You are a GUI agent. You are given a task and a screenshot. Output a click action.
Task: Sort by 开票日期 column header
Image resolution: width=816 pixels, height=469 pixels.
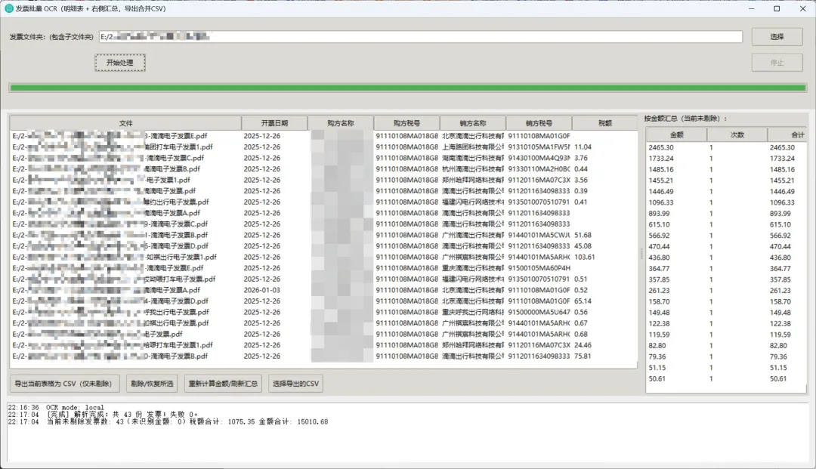pos(274,123)
